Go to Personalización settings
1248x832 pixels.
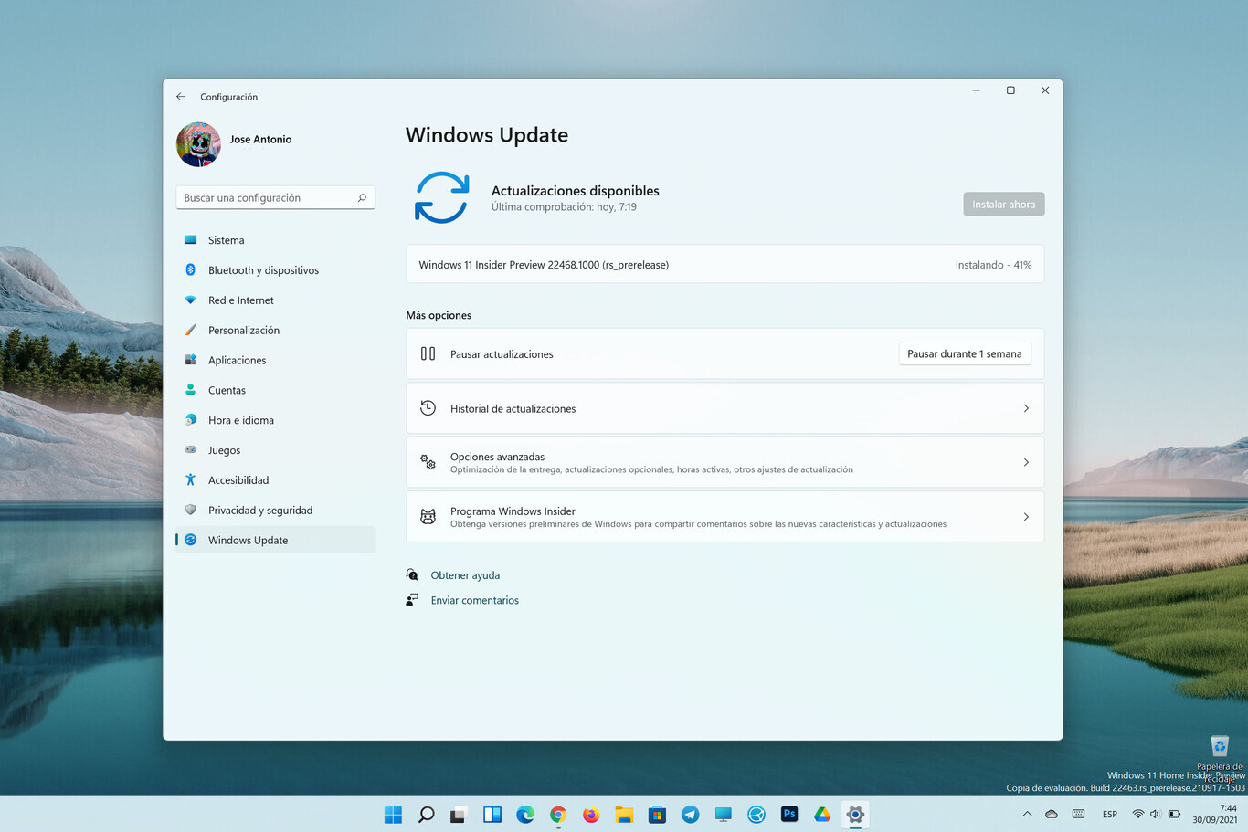275,331
